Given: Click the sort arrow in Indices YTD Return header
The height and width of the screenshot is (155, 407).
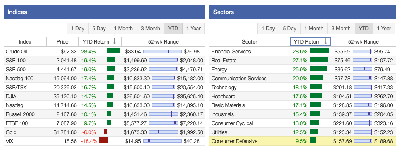Looking at the screenshot, I should tap(114, 41).
